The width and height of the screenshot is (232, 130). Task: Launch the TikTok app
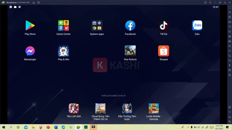pyautogui.click(x=164, y=25)
